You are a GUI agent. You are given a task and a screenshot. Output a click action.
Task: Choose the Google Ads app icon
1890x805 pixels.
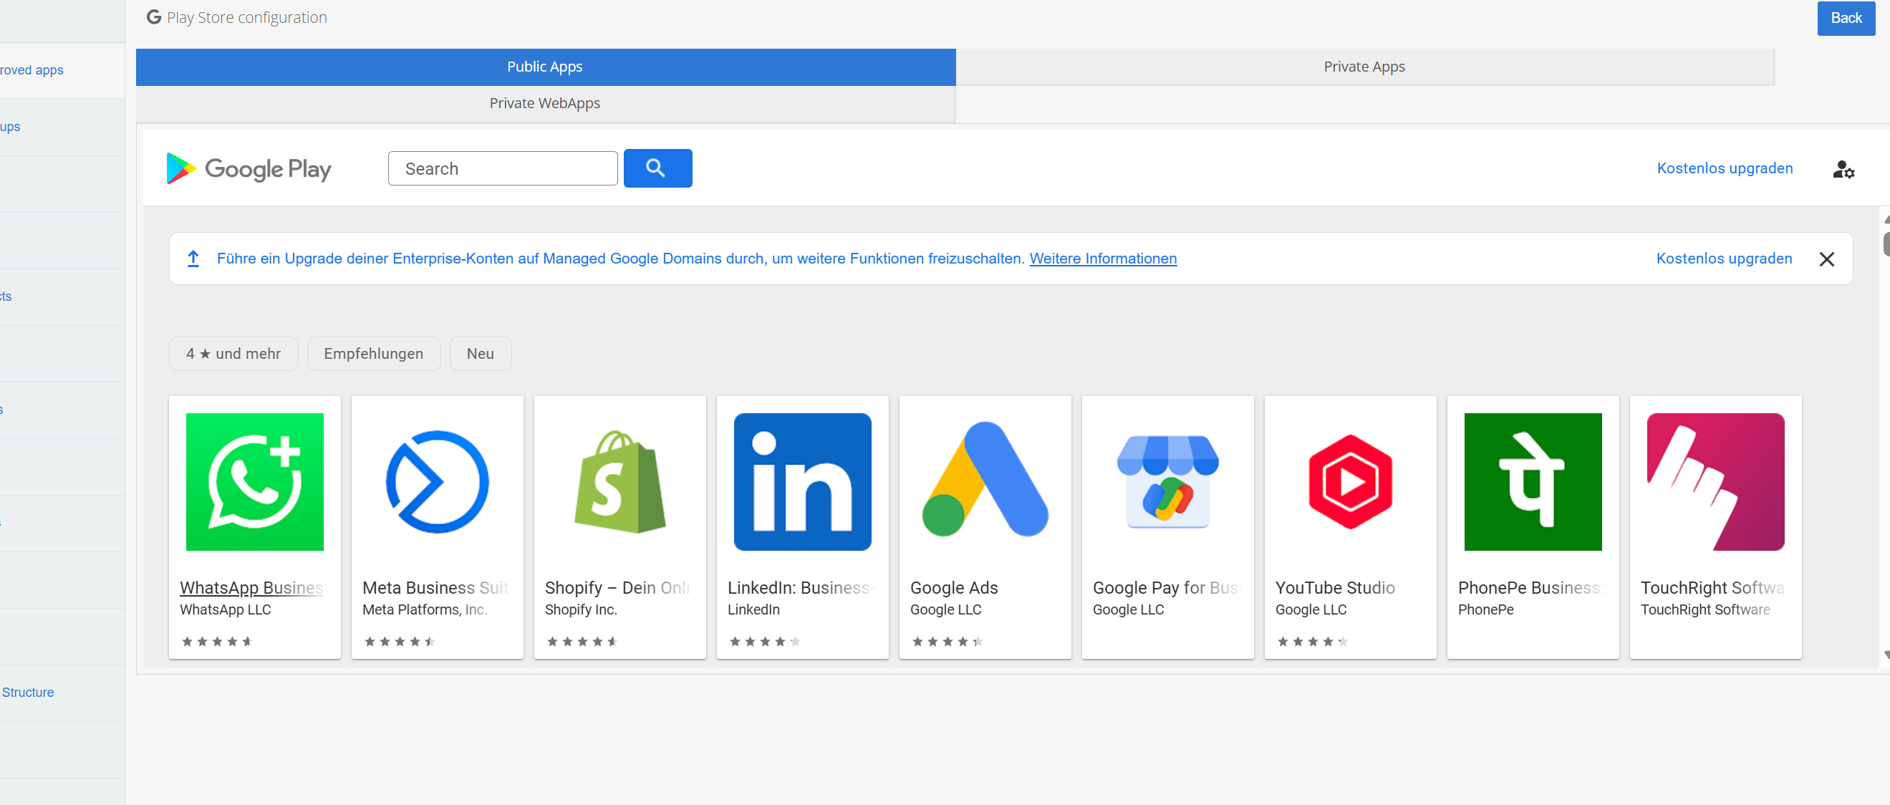[x=985, y=481]
